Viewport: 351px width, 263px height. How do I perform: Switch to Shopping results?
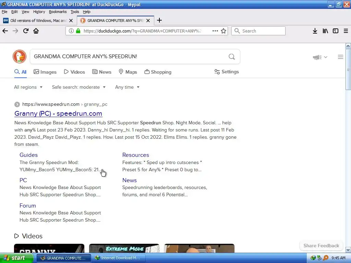(158, 72)
